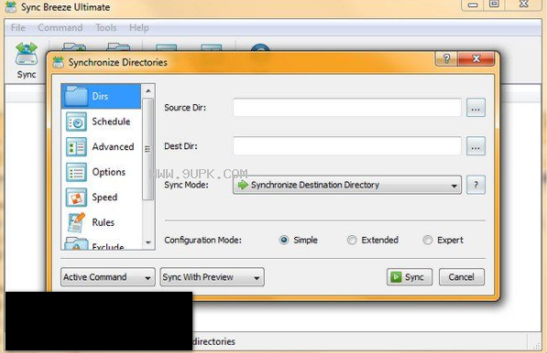Browse for the Source Dir folder
The image size is (547, 353).
[476, 108]
